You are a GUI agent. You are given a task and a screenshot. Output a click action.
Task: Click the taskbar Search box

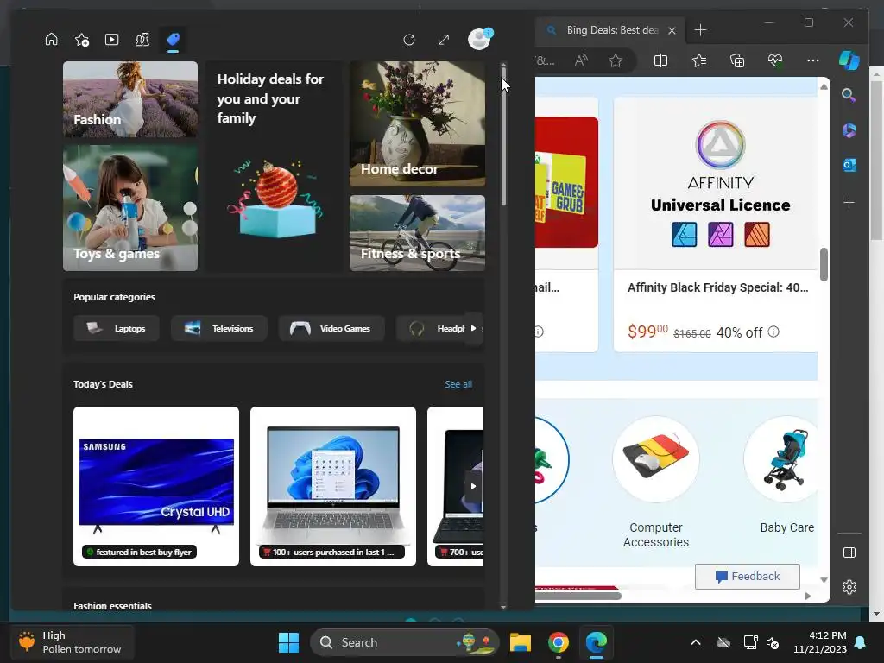(405, 642)
